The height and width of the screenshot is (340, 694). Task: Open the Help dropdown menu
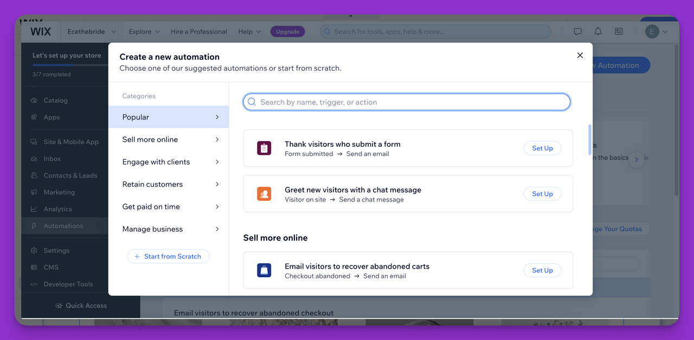(x=249, y=31)
